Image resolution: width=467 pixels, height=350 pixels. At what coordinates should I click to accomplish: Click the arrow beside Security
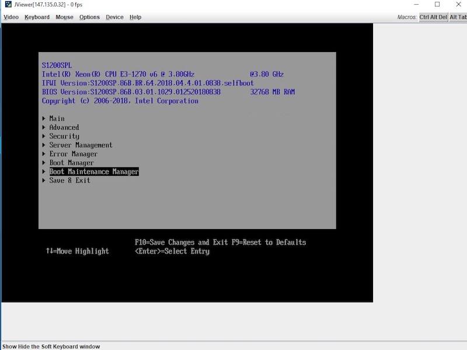click(44, 136)
